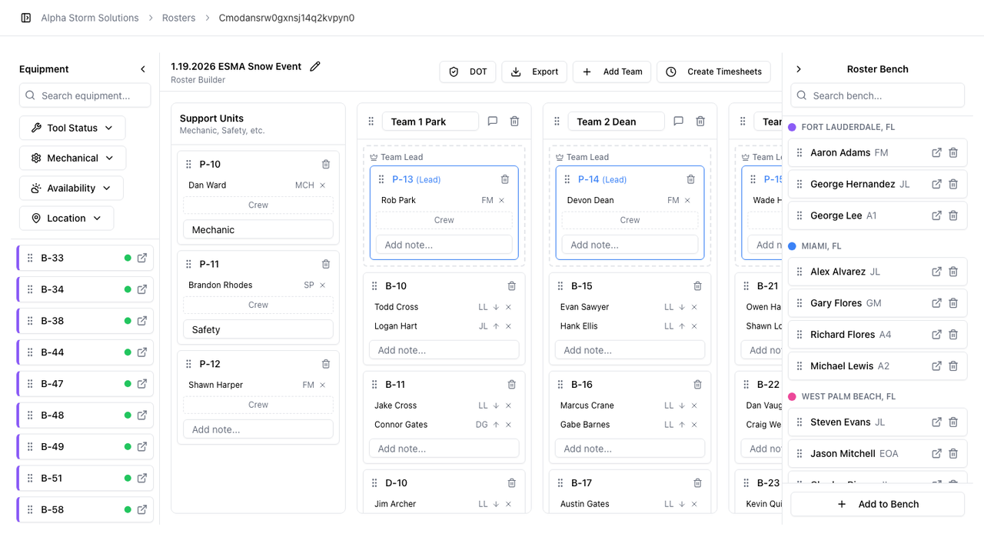Click Add to Bench button
Image resolution: width=984 pixels, height=554 pixels.
(x=877, y=504)
